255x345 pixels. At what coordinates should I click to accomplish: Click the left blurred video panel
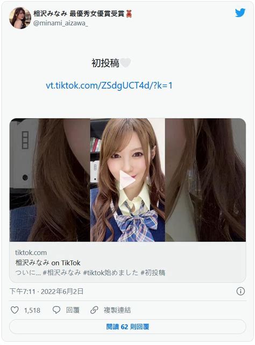click(50, 180)
